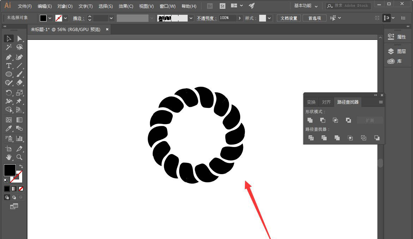The image size is (413, 239).
Task: Select the Type (T) tool
Action: click(x=9, y=66)
